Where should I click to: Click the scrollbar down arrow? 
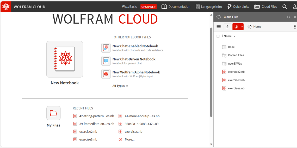[211, 145]
